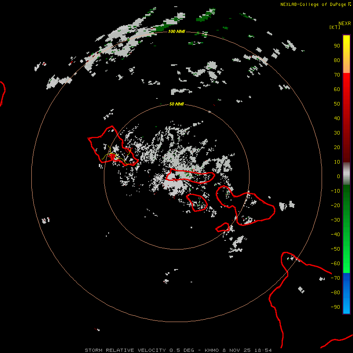Click the NEXR label above the scale
This screenshot has width=353, height=353.
pyautogui.click(x=345, y=24)
